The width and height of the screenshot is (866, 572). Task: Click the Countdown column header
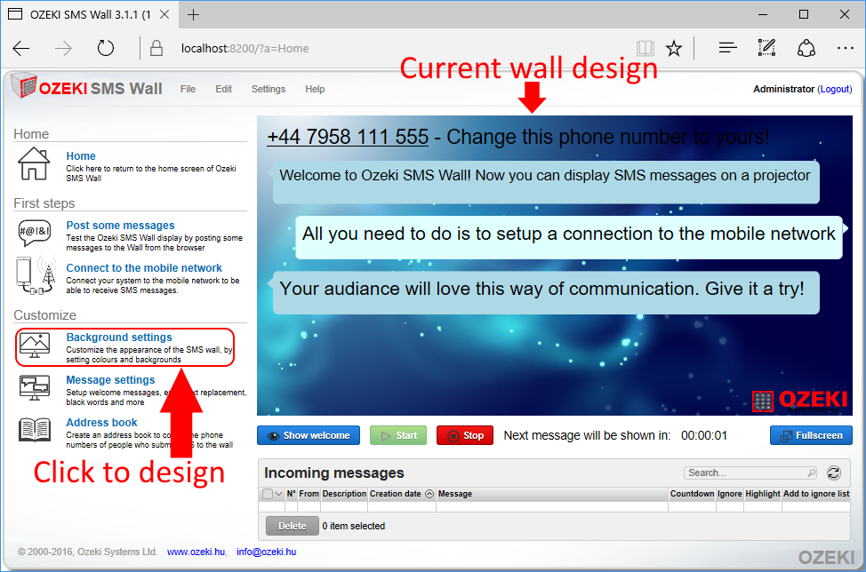pos(692,494)
